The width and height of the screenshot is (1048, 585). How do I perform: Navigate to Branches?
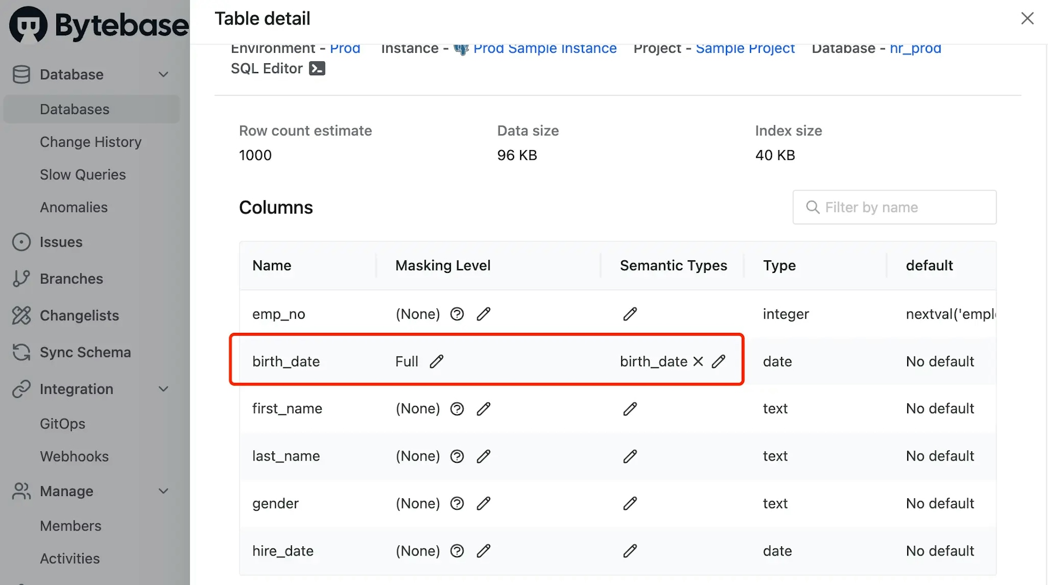pyautogui.click(x=72, y=278)
